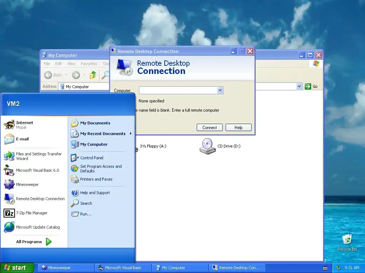Open Printers and Faxes icon
The image size is (365, 273).
tap(75, 179)
